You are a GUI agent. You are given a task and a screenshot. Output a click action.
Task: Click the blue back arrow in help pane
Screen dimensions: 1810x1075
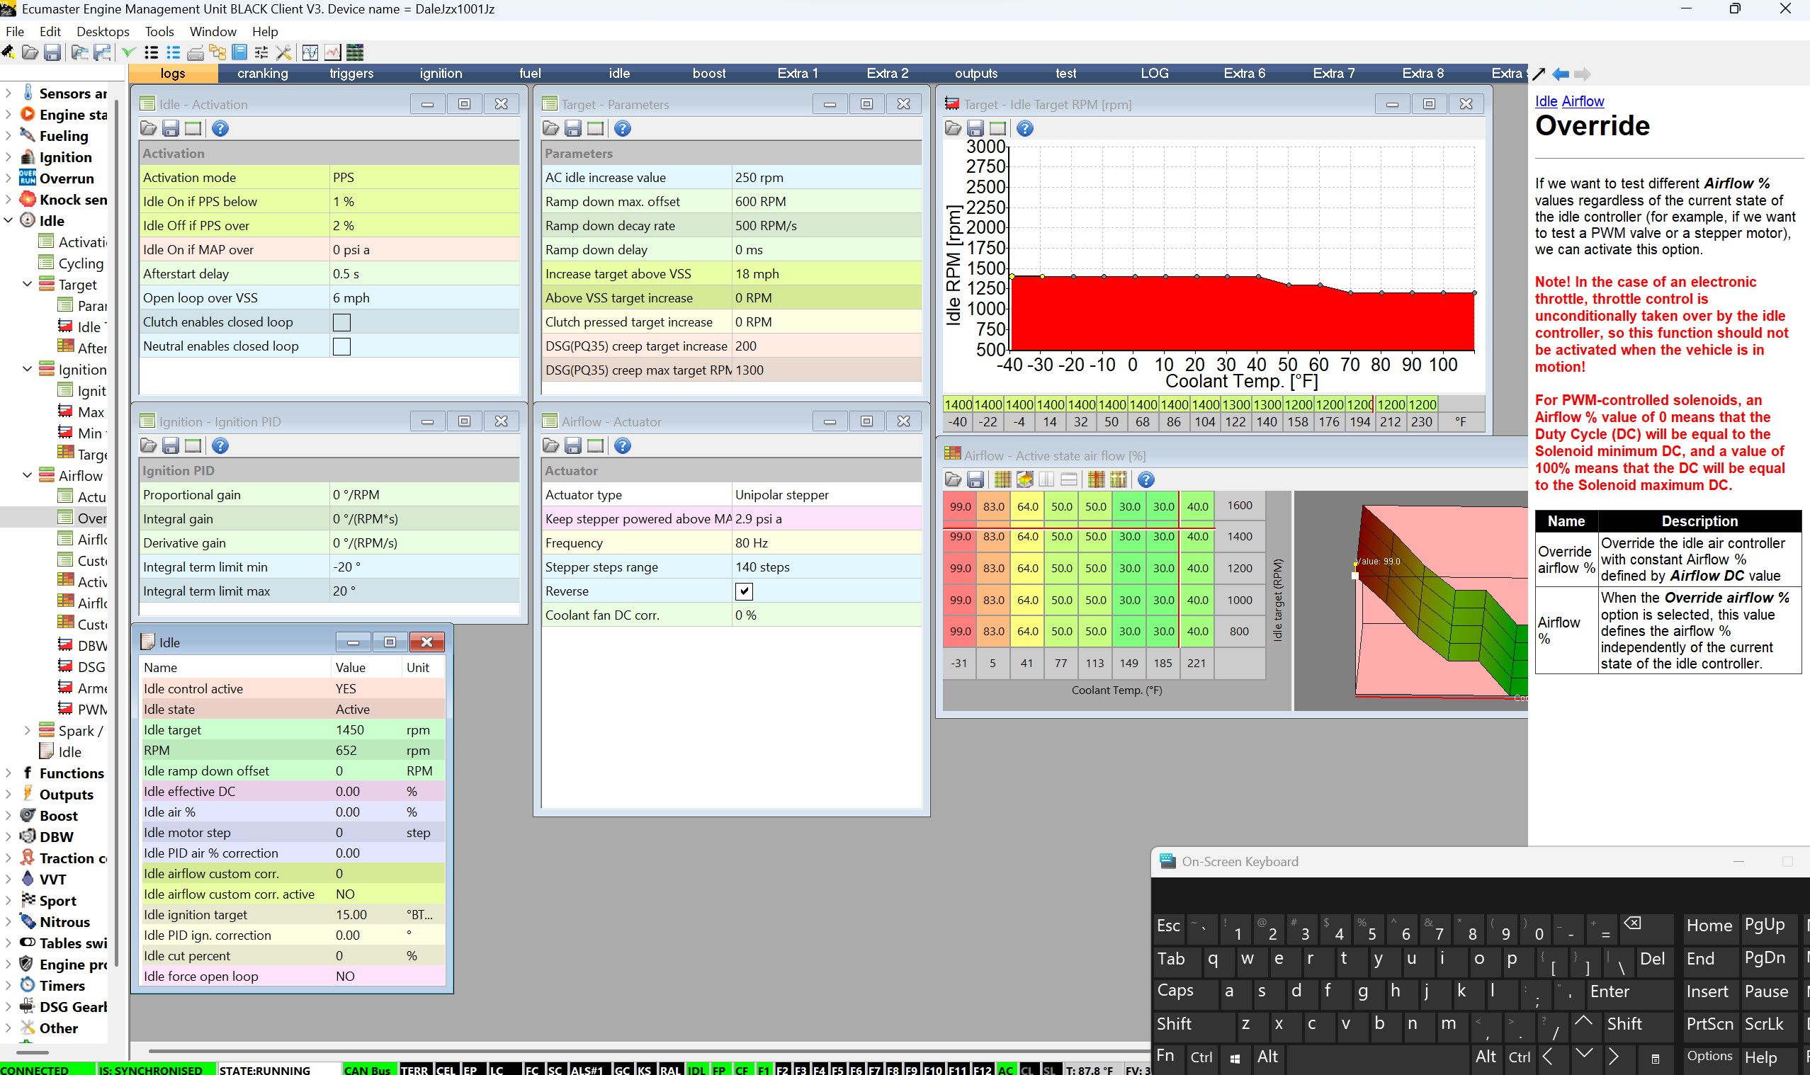coord(1561,74)
